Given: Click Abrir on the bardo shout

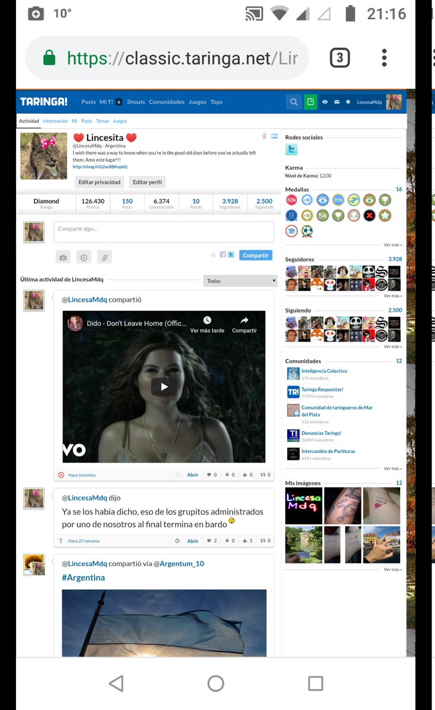Looking at the screenshot, I should [193, 541].
